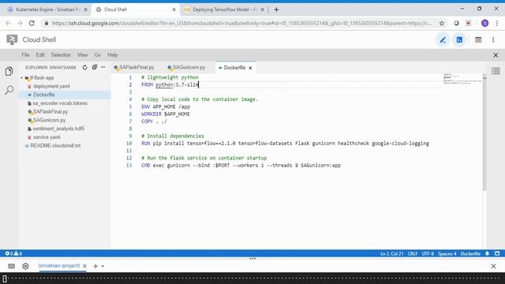Screen dimensions: 505x284
Task: Open notifications bell in status bar
Action: (488, 254)
